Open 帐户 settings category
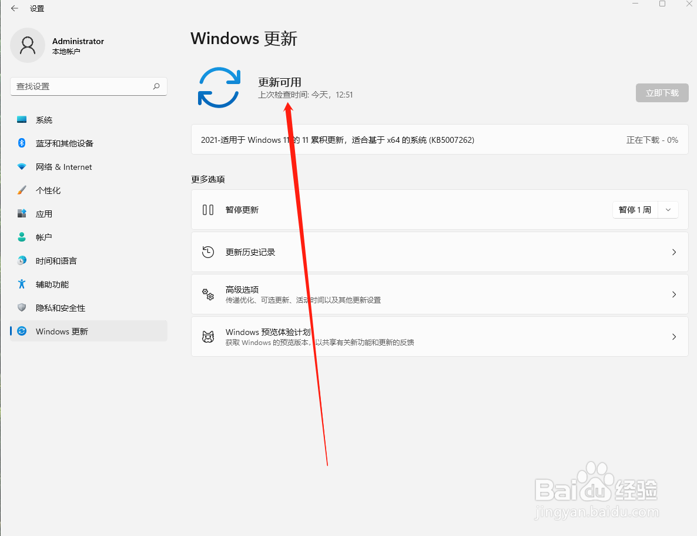The image size is (697, 536). tap(89, 237)
